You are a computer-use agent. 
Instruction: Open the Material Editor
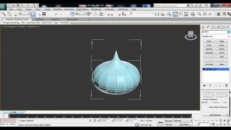(x=193, y=14)
